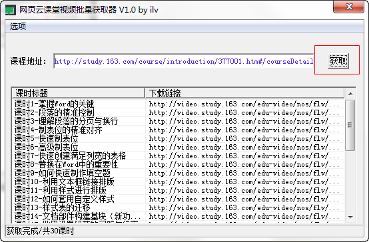369x242 pixels.
Task: Click the download link for 课时5
Action: click(244, 138)
